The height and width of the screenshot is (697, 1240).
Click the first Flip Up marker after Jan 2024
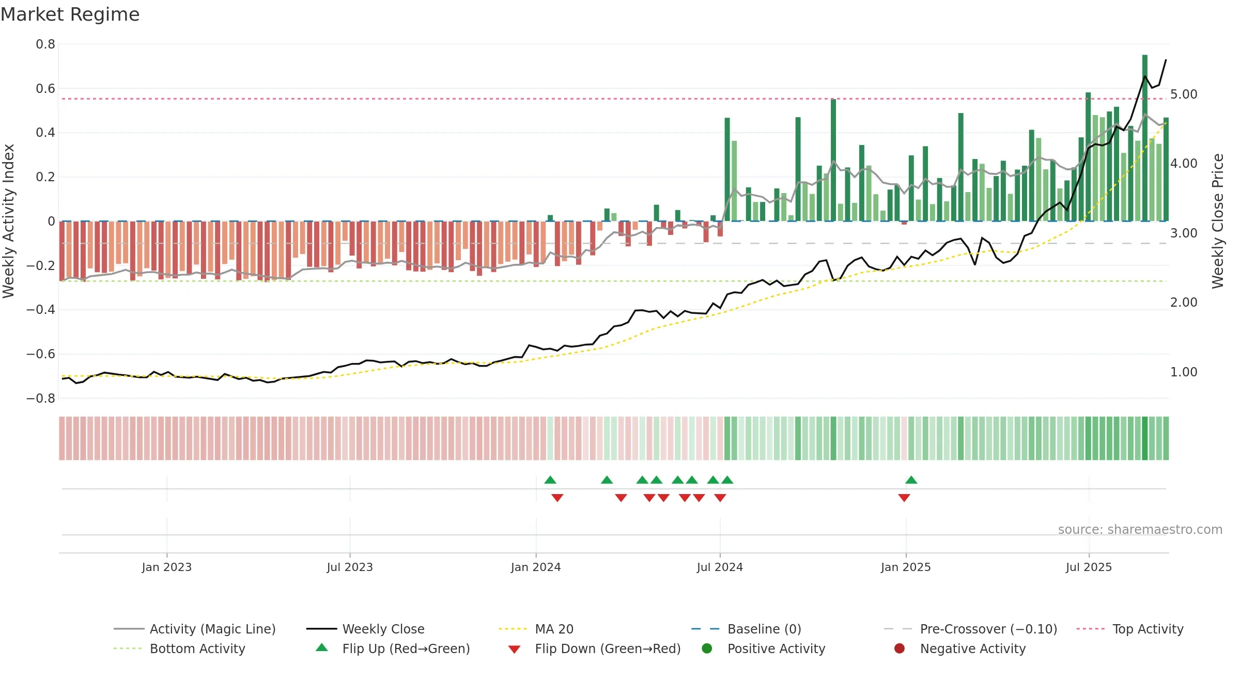(x=550, y=480)
